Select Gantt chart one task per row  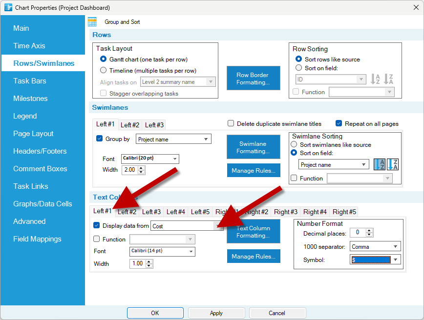coord(103,59)
